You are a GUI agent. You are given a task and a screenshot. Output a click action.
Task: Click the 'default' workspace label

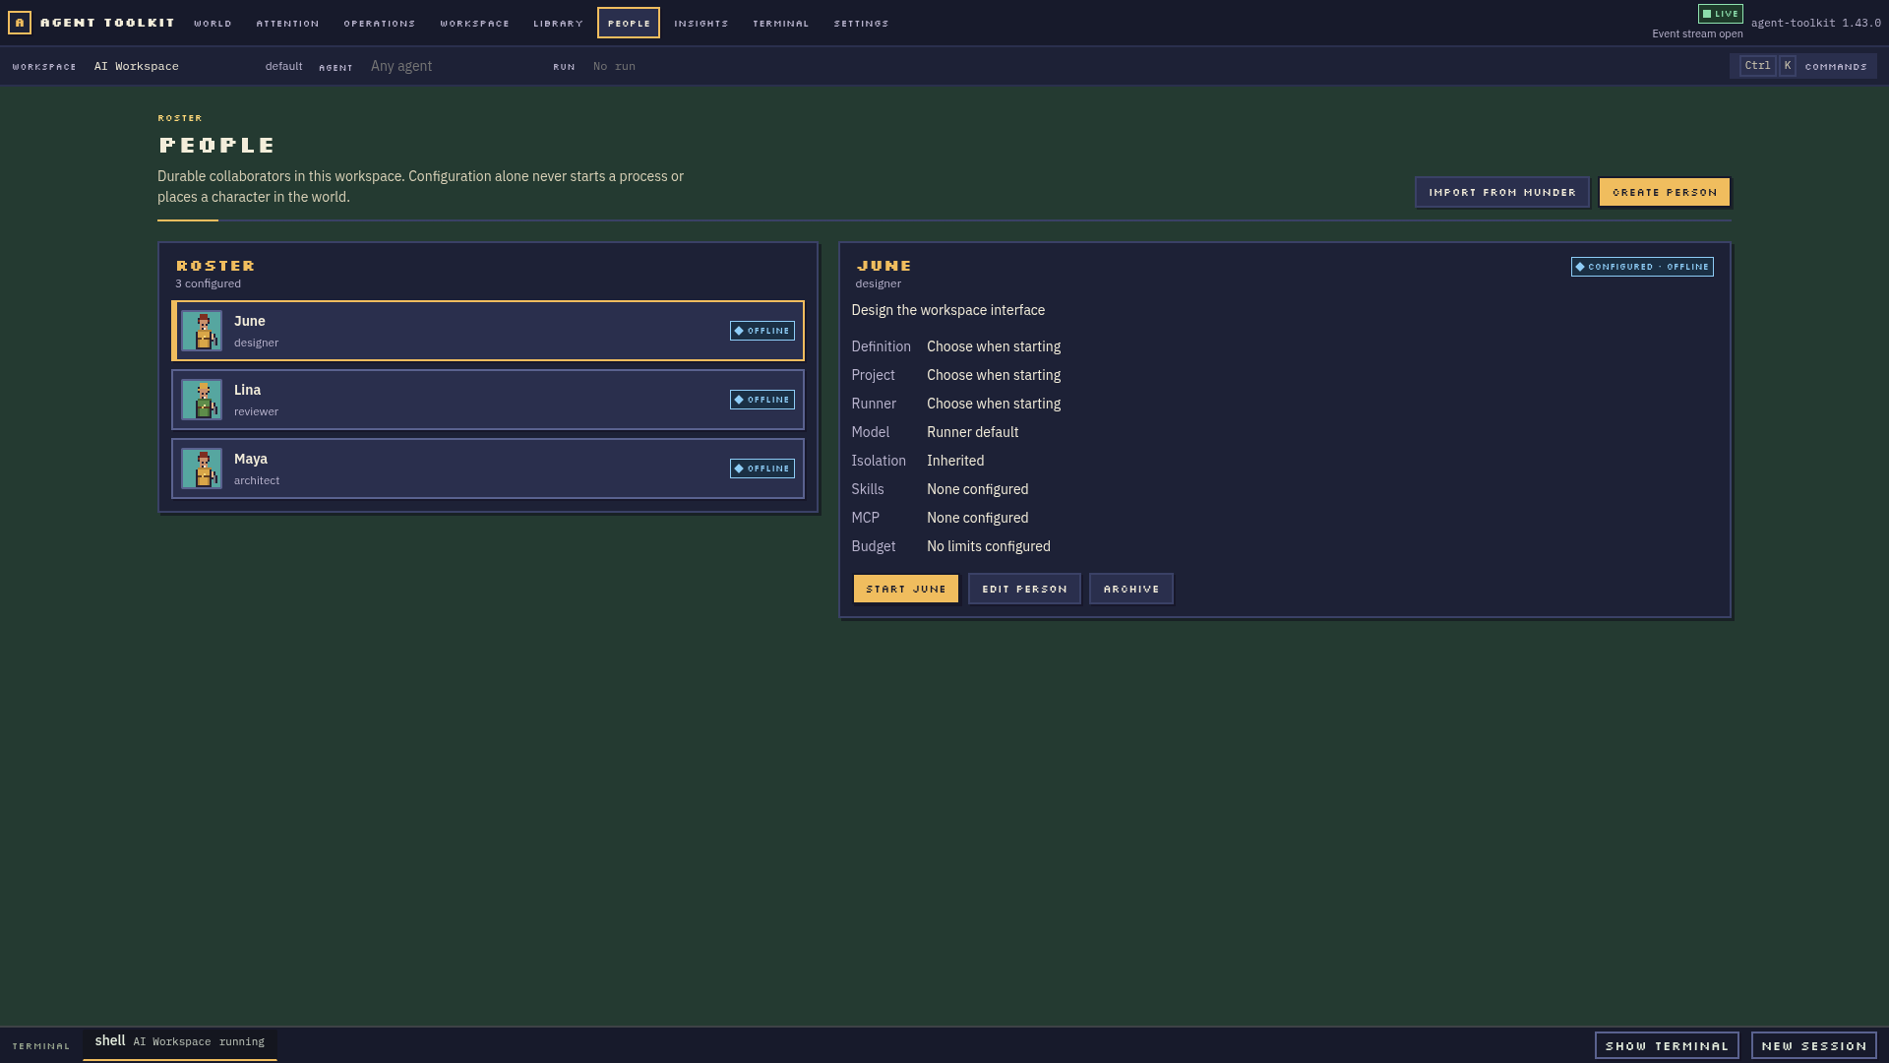pyautogui.click(x=283, y=66)
